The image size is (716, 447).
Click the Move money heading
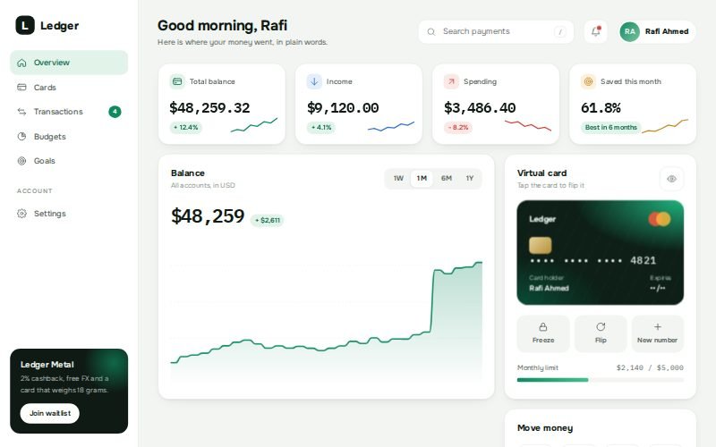coord(545,428)
